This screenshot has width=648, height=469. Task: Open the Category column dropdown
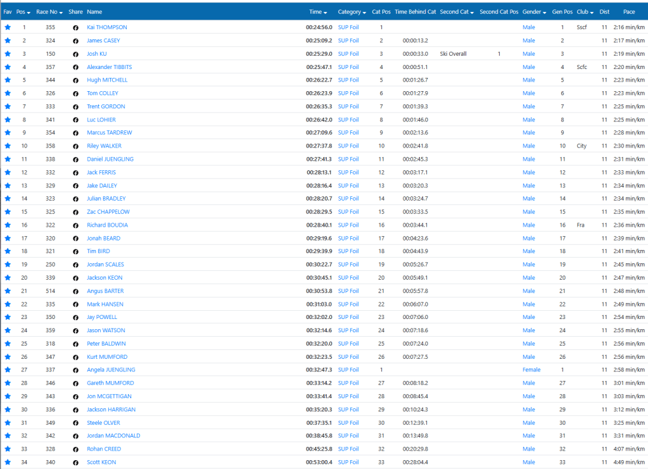pyautogui.click(x=352, y=12)
